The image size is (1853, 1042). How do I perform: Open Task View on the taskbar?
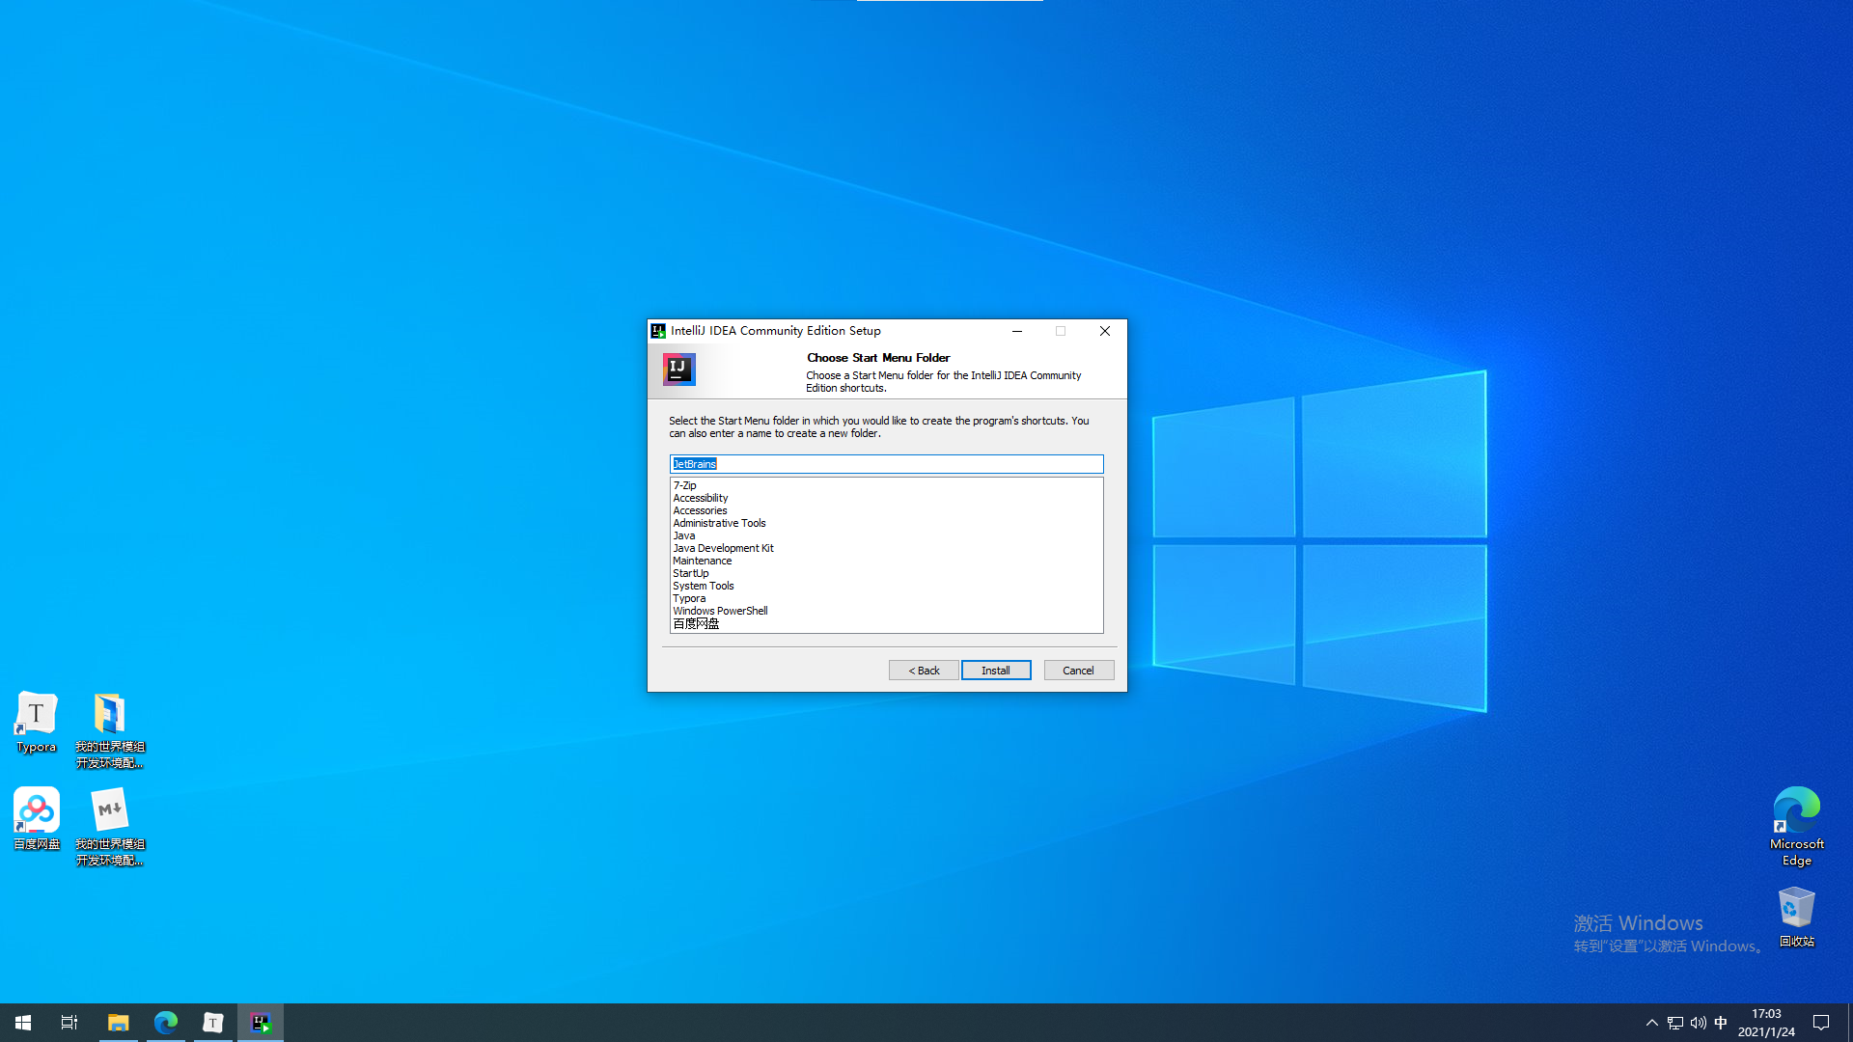(69, 1023)
